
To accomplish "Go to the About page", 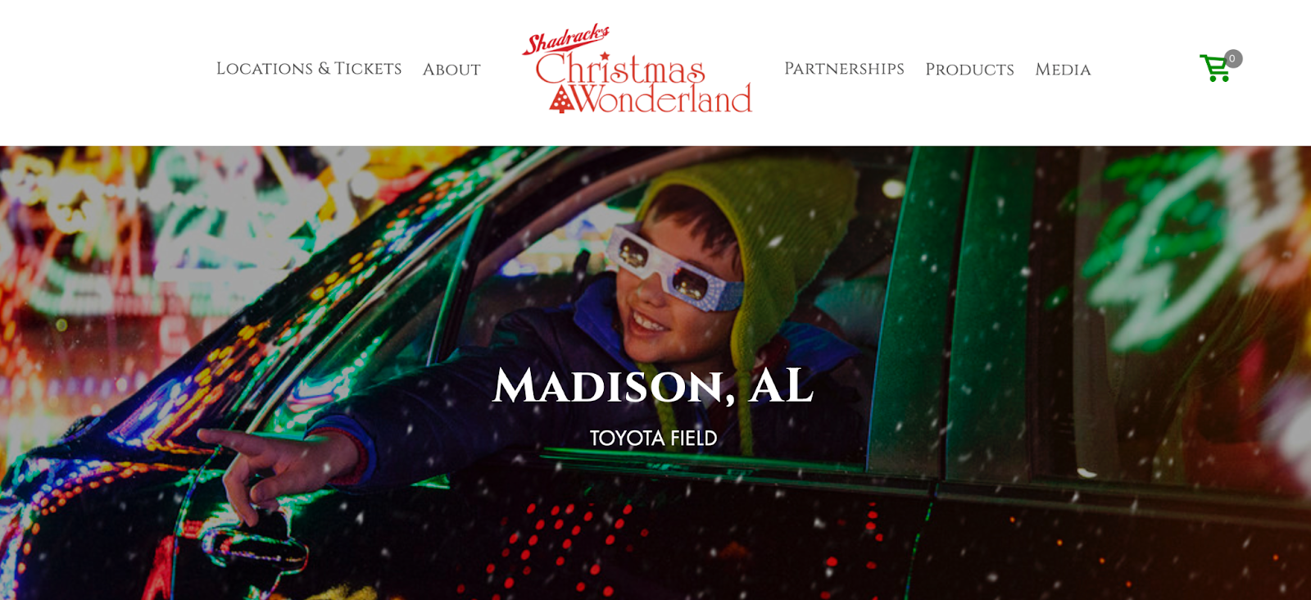I will pyautogui.click(x=451, y=70).
